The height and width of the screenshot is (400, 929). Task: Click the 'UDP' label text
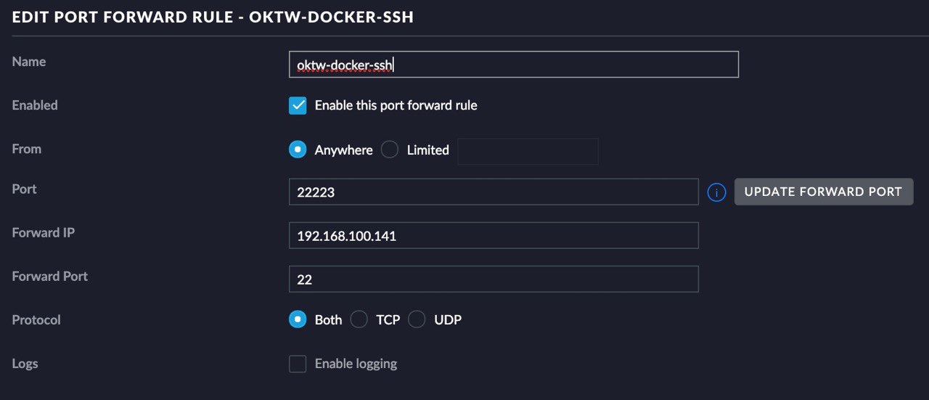(x=448, y=319)
